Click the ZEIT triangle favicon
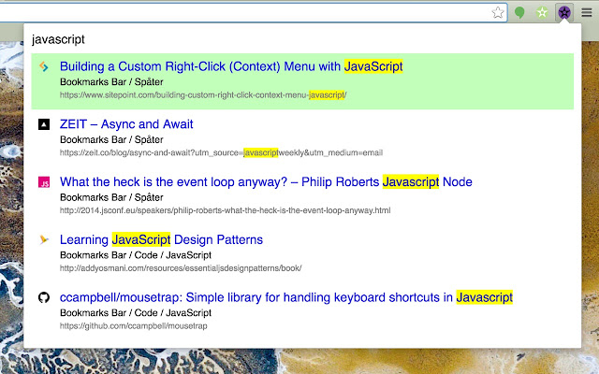599x374 pixels. [44, 124]
